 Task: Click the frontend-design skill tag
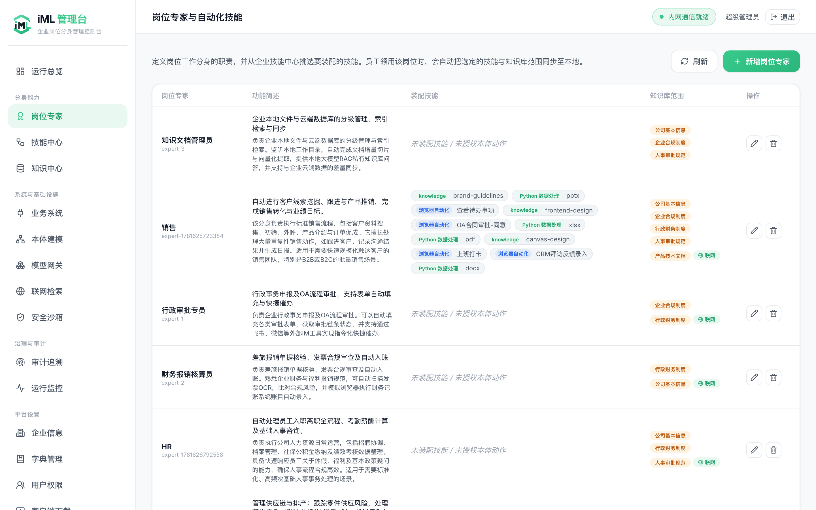tap(550, 211)
